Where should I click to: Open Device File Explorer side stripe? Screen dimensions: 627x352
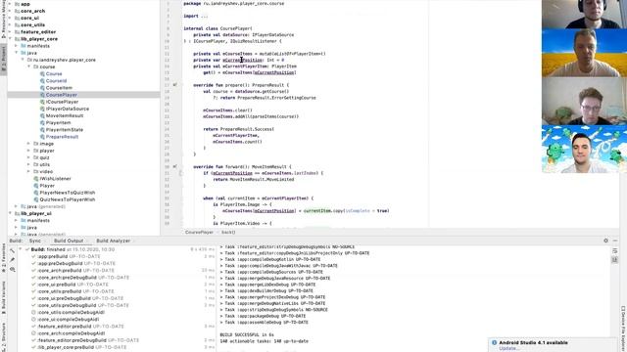[x=623, y=329]
